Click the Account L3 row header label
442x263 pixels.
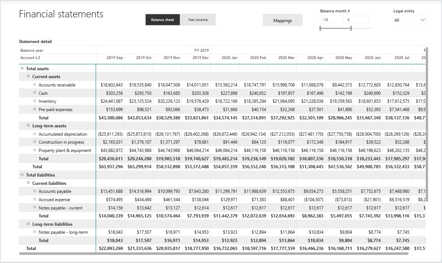tap(30, 58)
